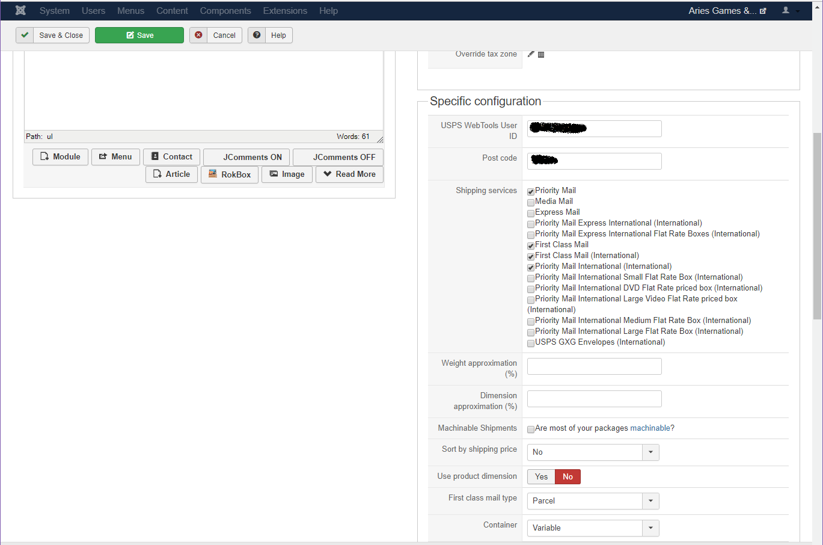Insert a Menu link via editor button
The width and height of the screenshot is (823, 545).
click(x=115, y=157)
